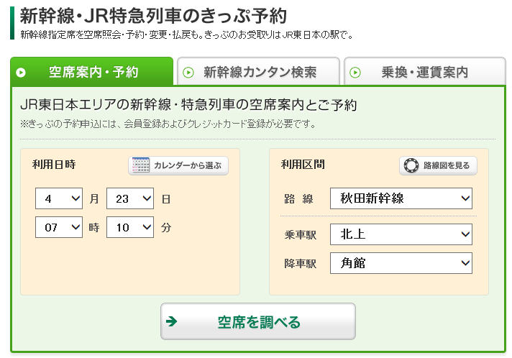Click the 路線図を見る button
Image resolution: width=512 pixels, height=358 pixels.
[438, 165]
